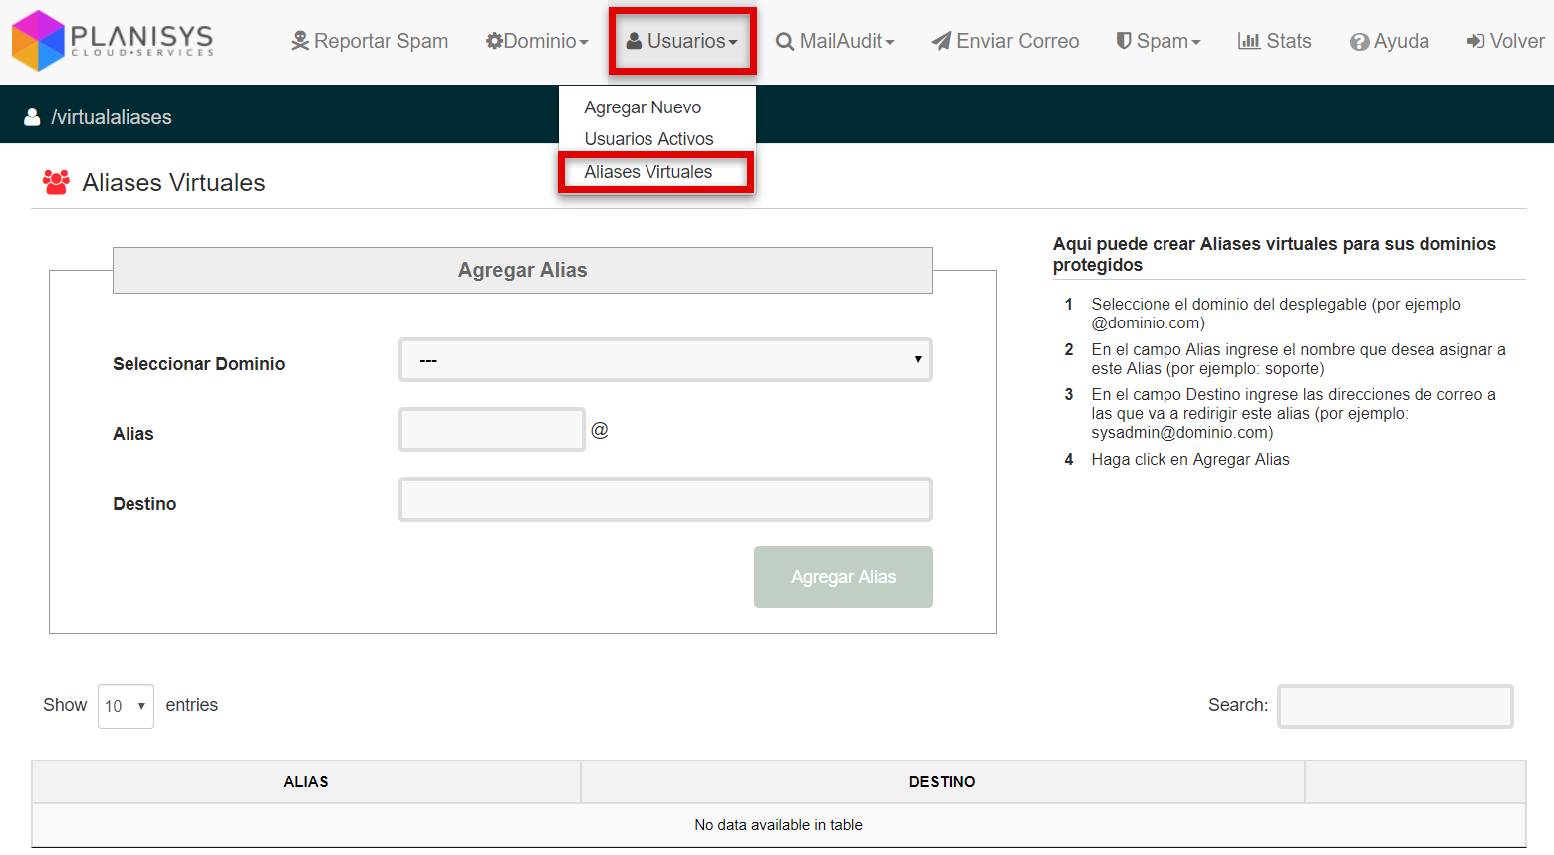Open the Spam shield menu

pos(1158,41)
